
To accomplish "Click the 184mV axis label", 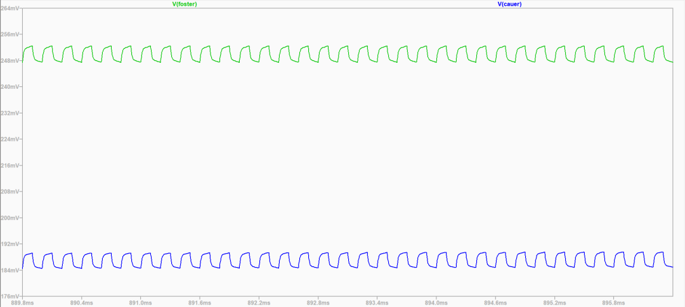I will (x=9, y=270).
